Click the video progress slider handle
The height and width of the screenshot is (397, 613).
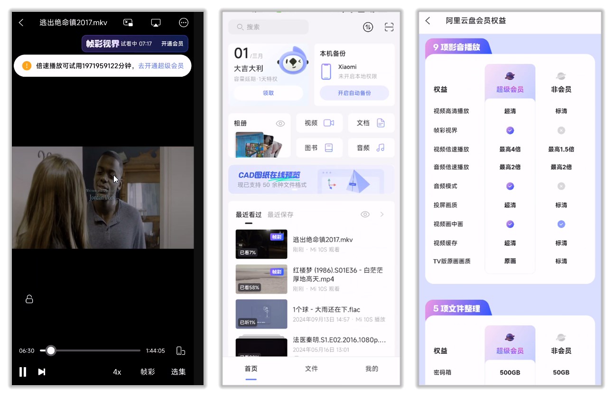[x=51, y=351]
